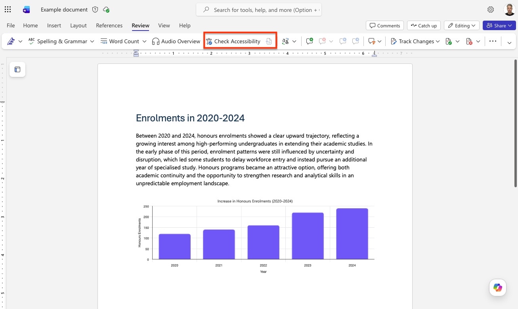
Task: Click Check Accessibility button
Action: pos(233,41)
